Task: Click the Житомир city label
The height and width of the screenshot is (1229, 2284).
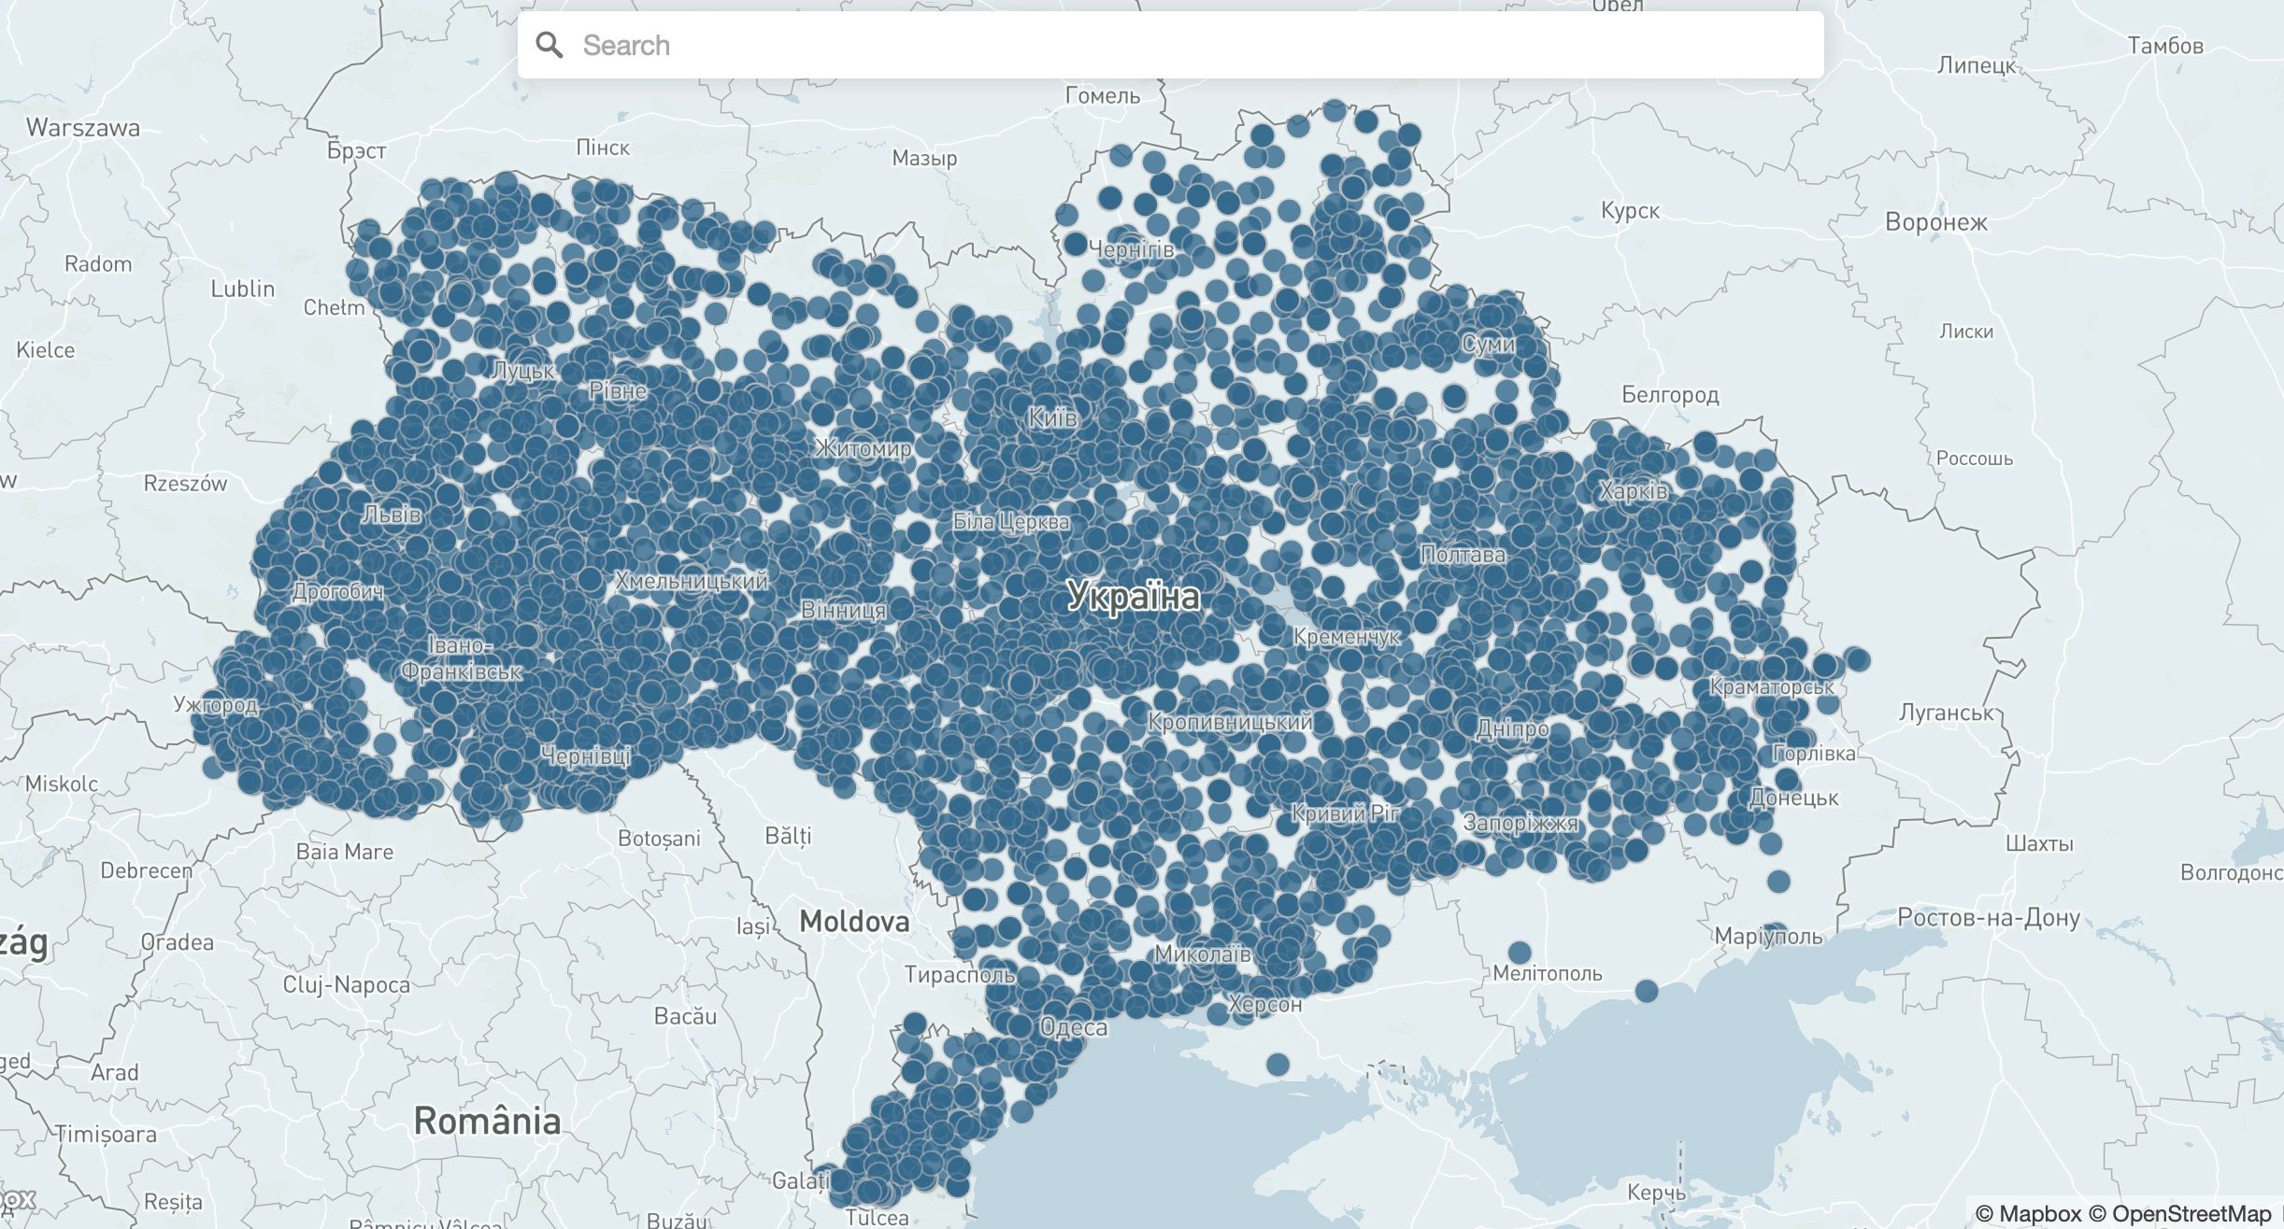Action: click(864, 448)
